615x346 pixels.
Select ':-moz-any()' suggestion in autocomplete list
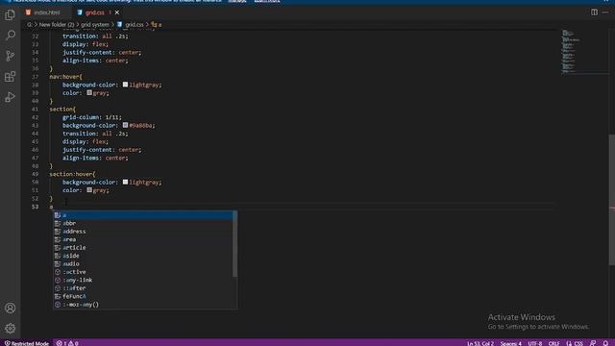pyautogui.click(x=143, y=305)
